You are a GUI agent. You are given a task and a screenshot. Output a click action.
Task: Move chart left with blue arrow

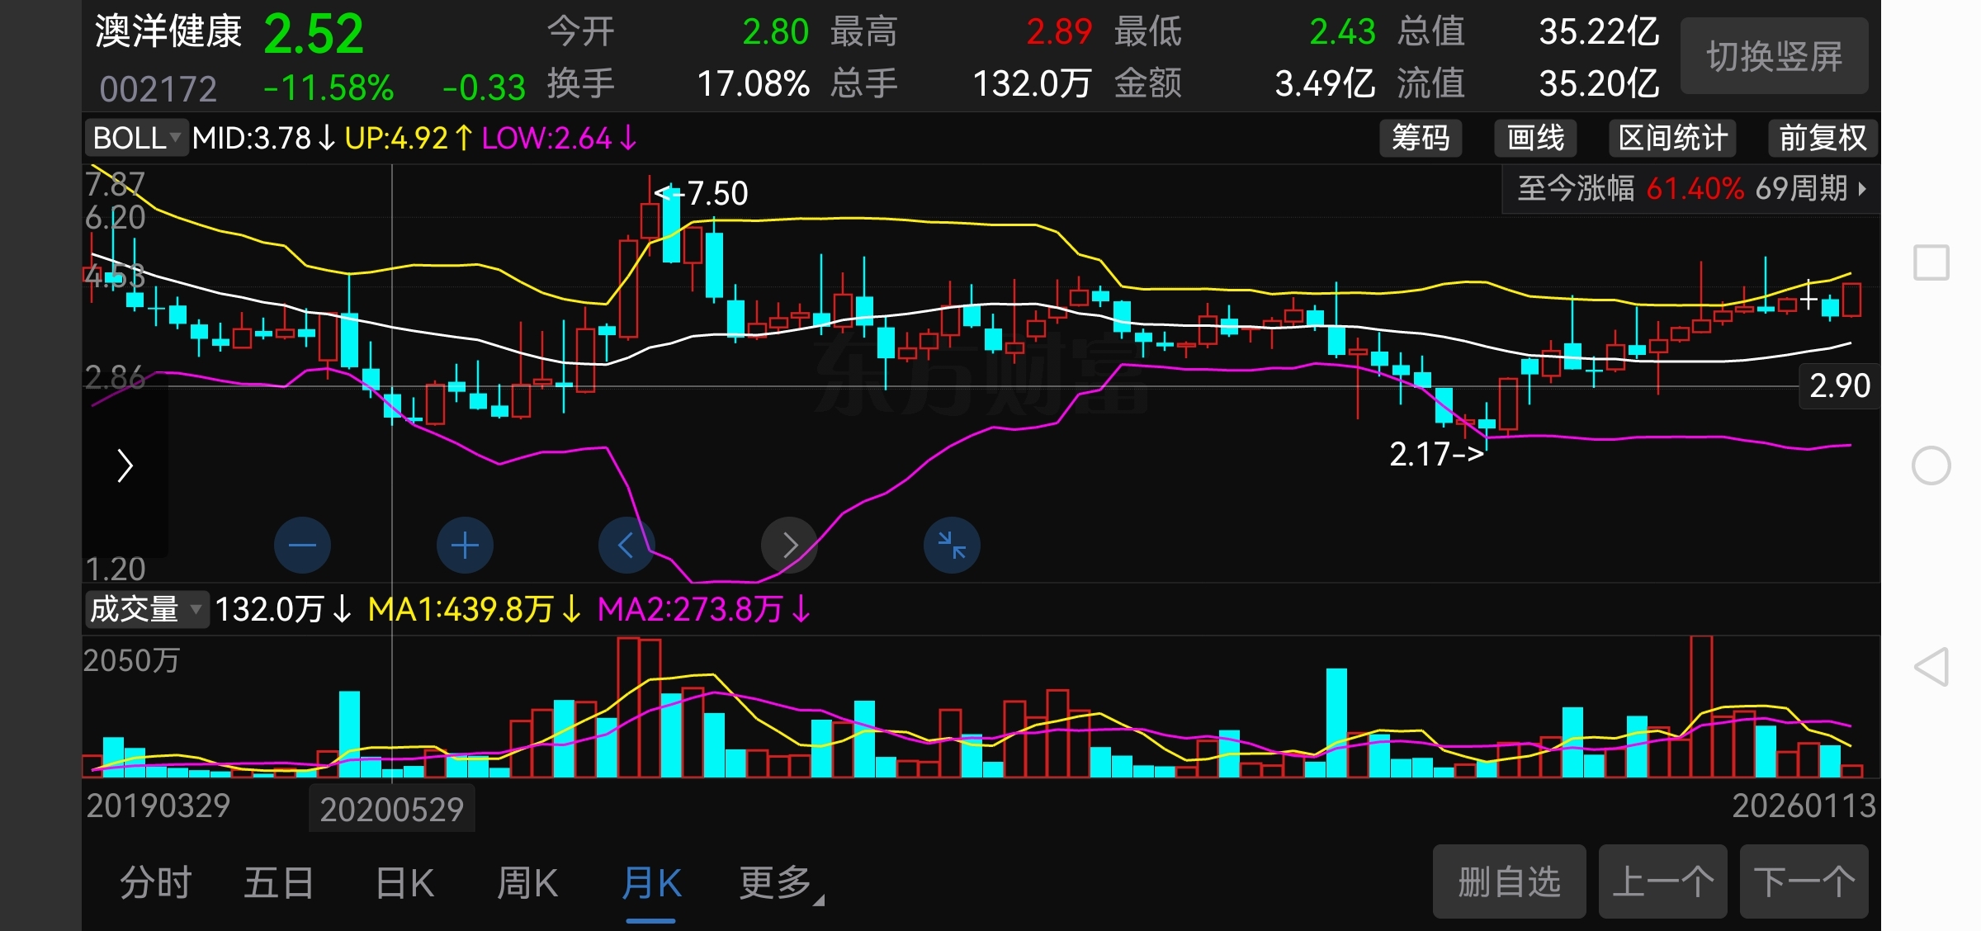click(626, 546)
